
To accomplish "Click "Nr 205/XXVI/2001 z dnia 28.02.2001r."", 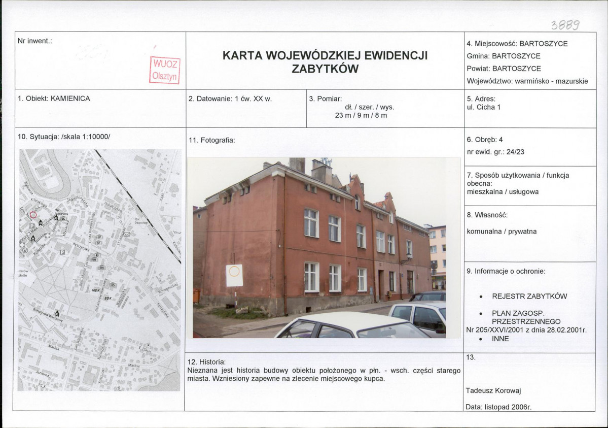I will tap(526, 330).
